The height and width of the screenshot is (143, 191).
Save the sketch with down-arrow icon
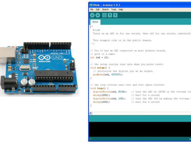pos(115,15)
